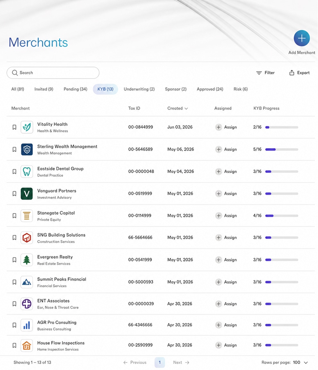Click the Sterling Wealth Management 5/16 progress bar
The width and height of the screenshot is (318, 370).
(x=282, y=149)
